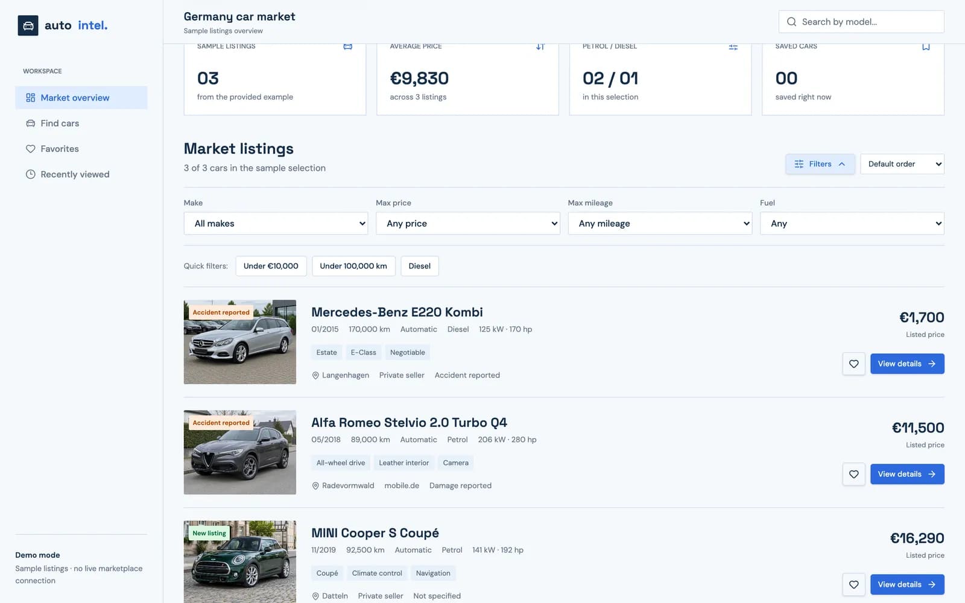965x603 pixels.
Task: Click the Find cars car icon
Action: (30, 123)
